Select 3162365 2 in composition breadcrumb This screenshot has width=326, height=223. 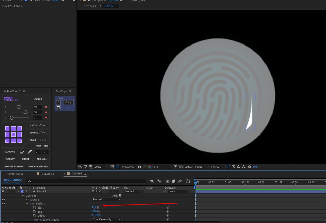click(x=90, y=6)
